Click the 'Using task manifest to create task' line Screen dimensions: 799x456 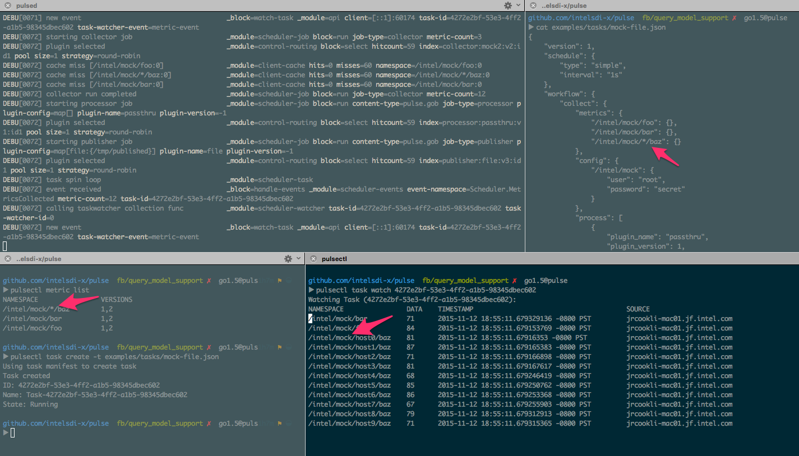(70, 366)
